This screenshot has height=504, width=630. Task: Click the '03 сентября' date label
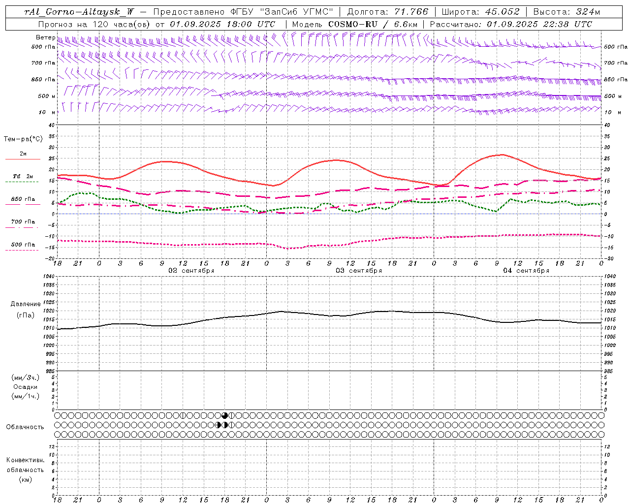click(359, 271)
